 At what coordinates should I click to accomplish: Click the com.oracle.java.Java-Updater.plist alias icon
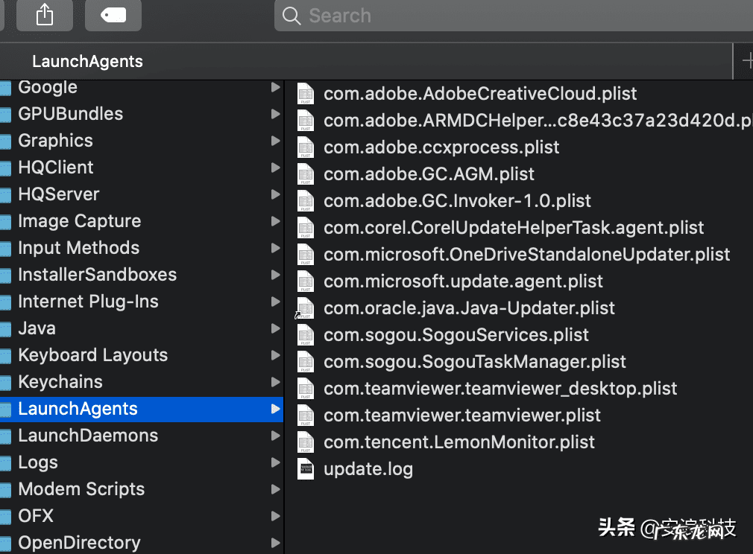tap(305, 308)
